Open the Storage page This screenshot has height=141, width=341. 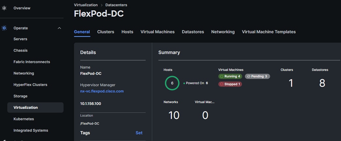point(21,96)
